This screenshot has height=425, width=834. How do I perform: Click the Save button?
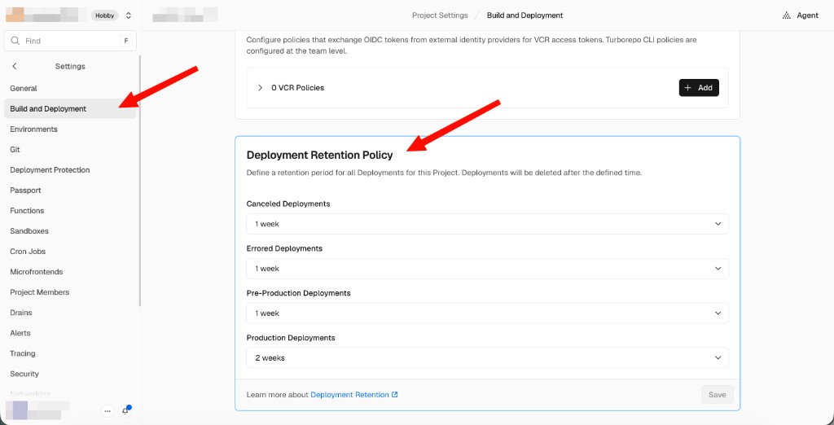[717, 395]
